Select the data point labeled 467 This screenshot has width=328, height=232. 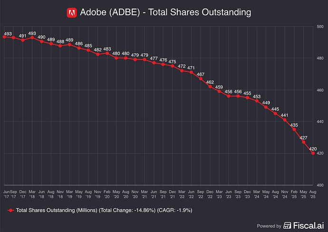(x=201, y=78)
